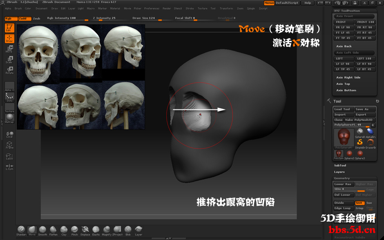Select the SimpleBrush tool icon

coord(360,143)
